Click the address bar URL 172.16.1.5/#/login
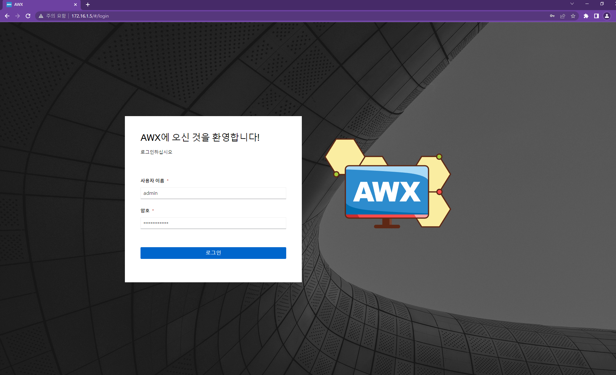This screenshot has height=375, width=616. coord(90,16)
